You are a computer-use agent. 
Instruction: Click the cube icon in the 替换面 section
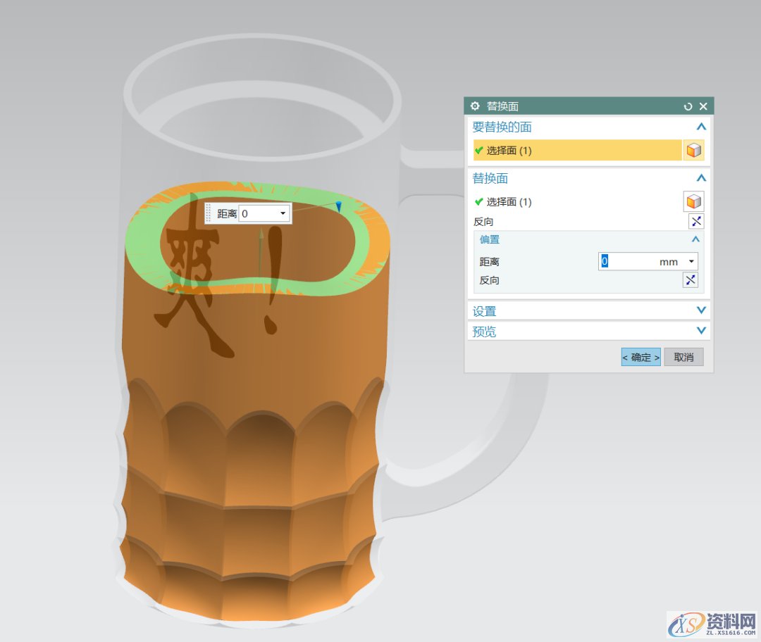(694, 202)
